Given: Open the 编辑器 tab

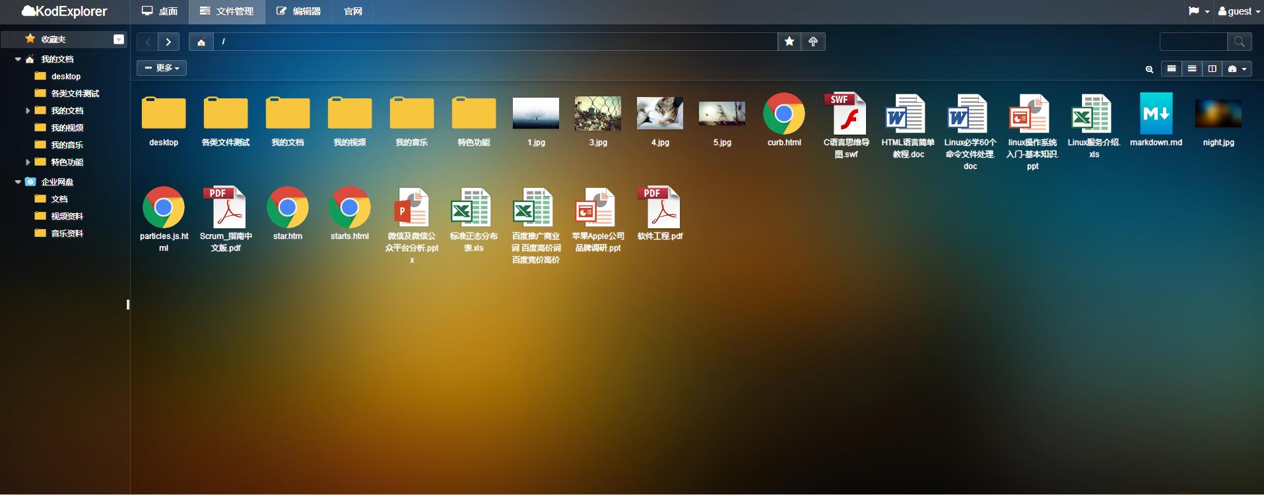Looking at the screenshot, I should point(298,11).
